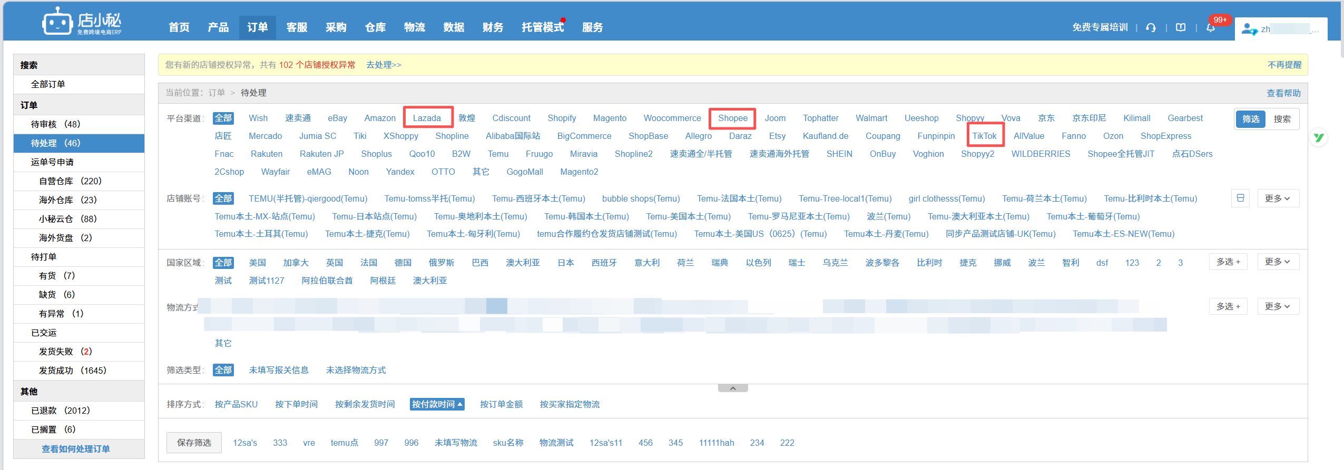Apply saved filter 未填写物流
Viewport: 1344px width, 470px height.
pyautogui.click(x=456, y=443)
